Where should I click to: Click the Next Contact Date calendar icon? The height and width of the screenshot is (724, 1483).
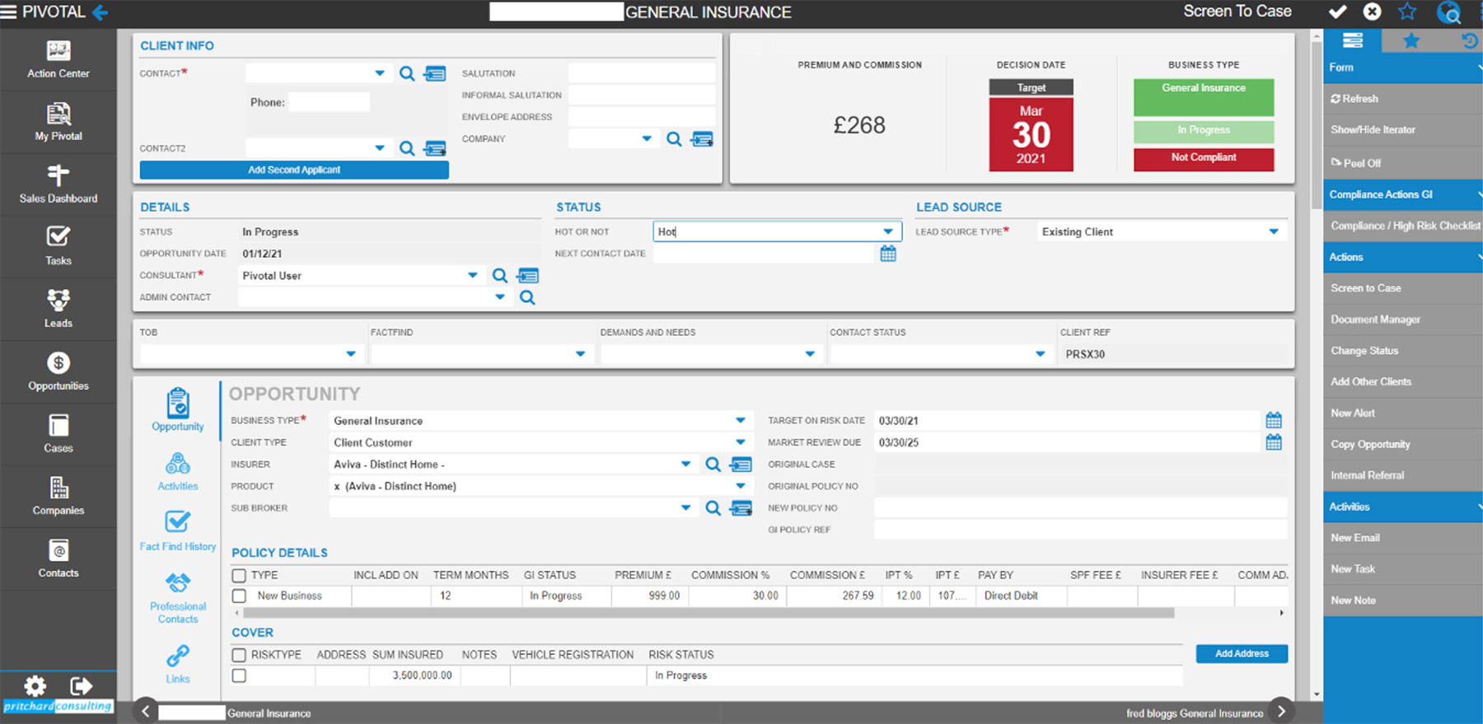(x=887, y=254)
